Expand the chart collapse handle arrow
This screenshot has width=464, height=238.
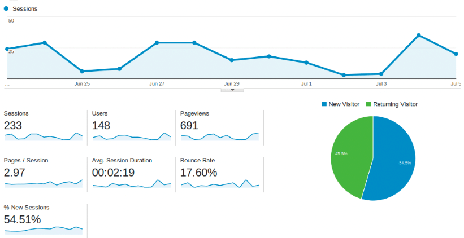tap(232, 89)
